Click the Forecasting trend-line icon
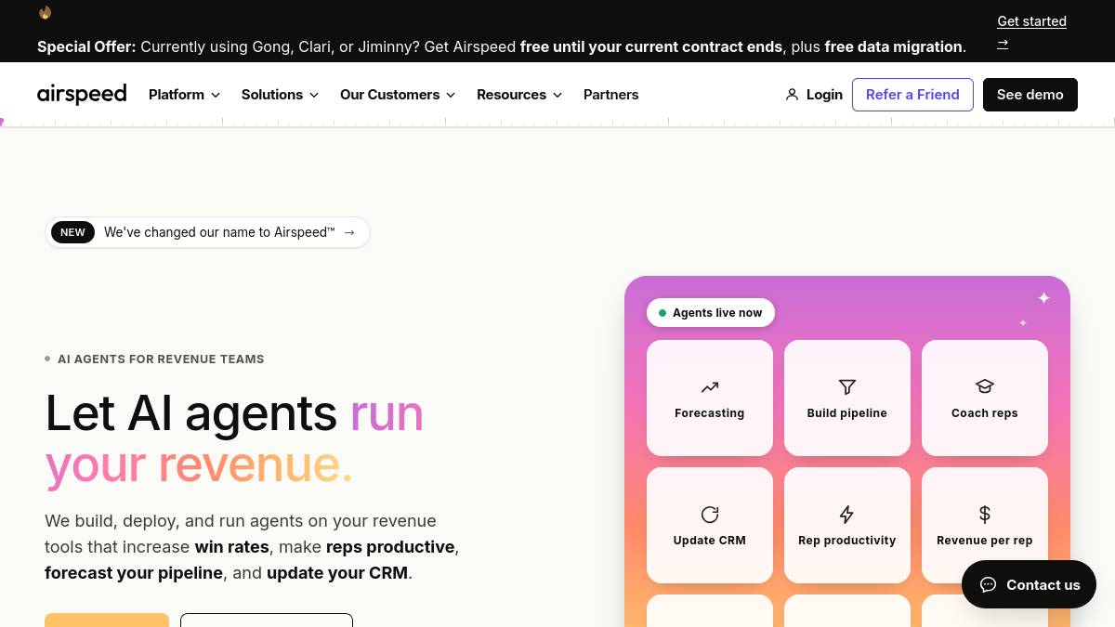 point(710,387)
